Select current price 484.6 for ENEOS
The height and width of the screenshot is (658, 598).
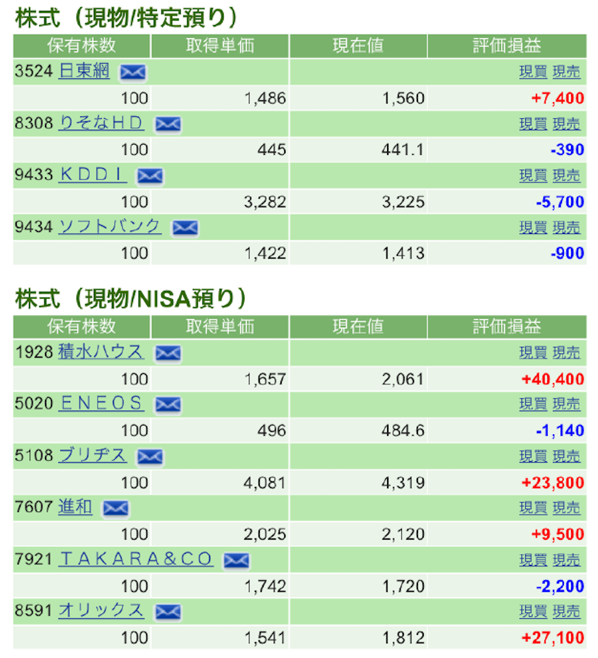pos(403,431)
